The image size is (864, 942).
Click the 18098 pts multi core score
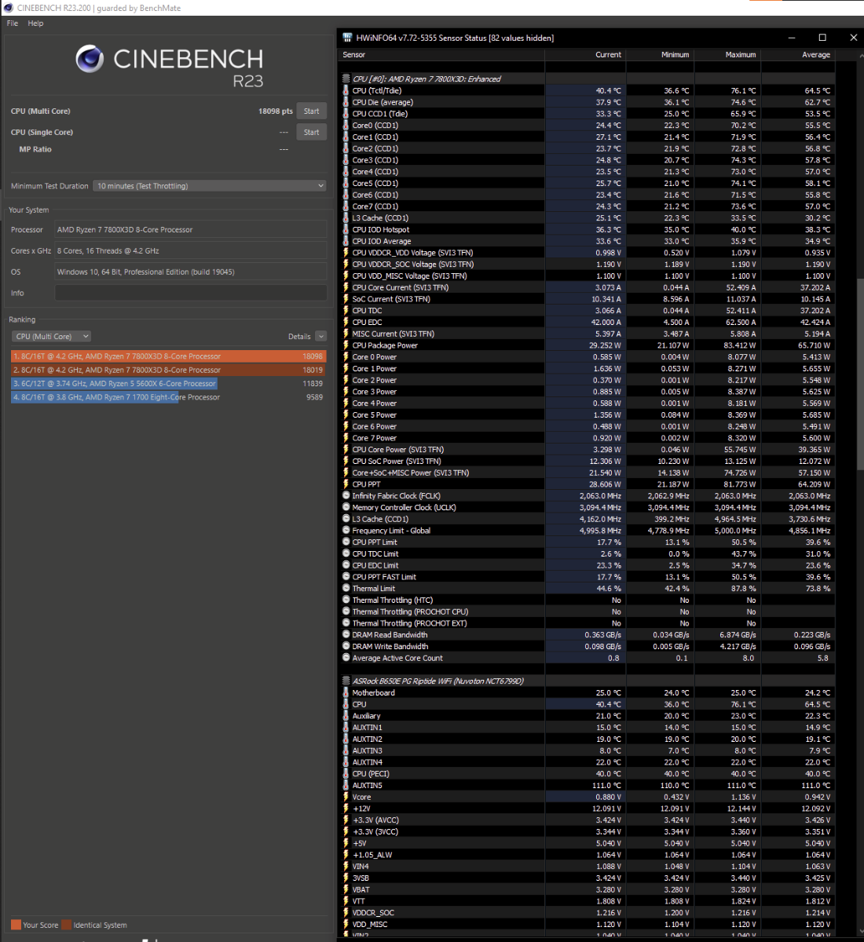pos(275,111)
